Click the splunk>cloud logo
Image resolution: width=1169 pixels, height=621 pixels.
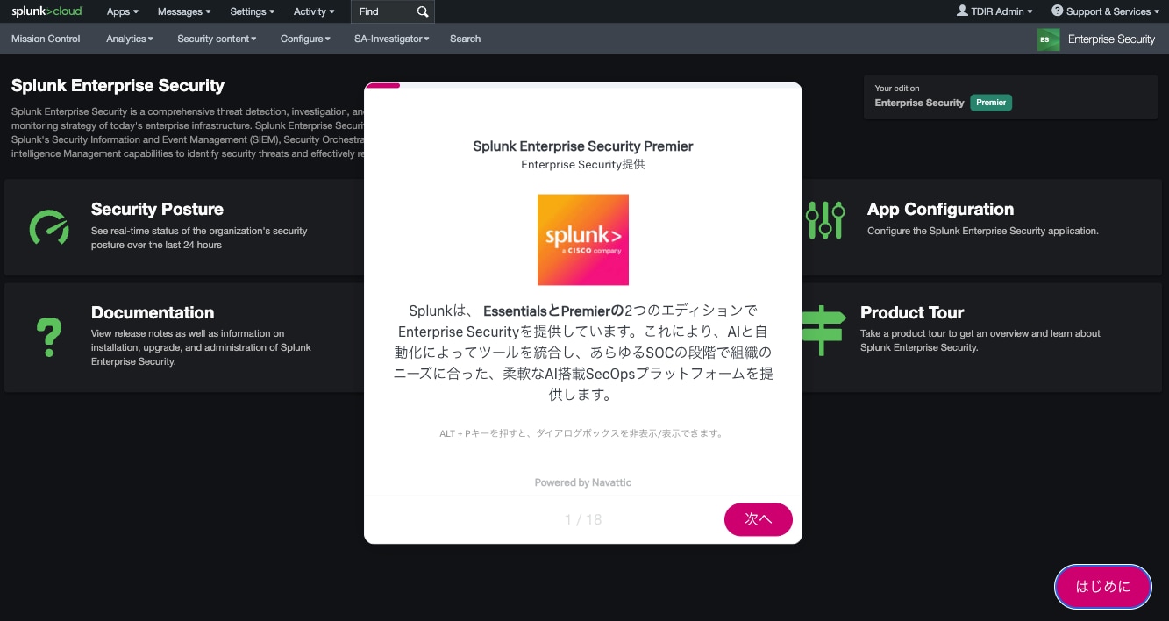[46, 11]
